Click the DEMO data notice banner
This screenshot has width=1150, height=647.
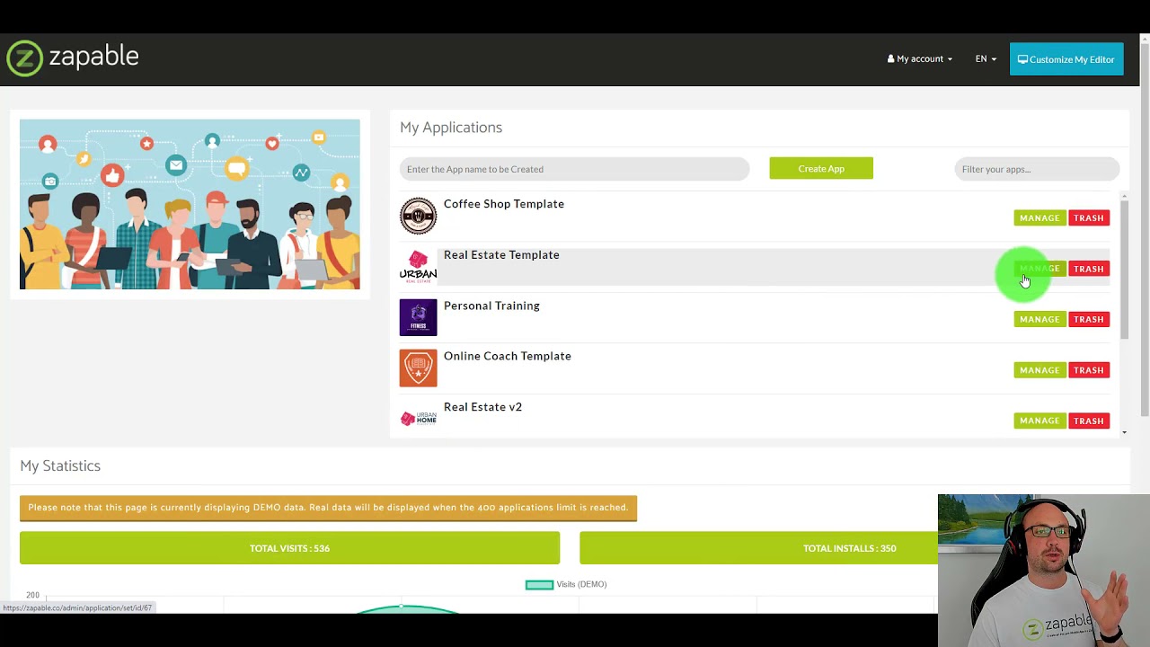[328, 508]
